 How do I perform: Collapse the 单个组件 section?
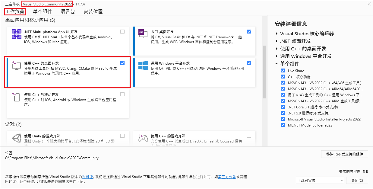277,64
